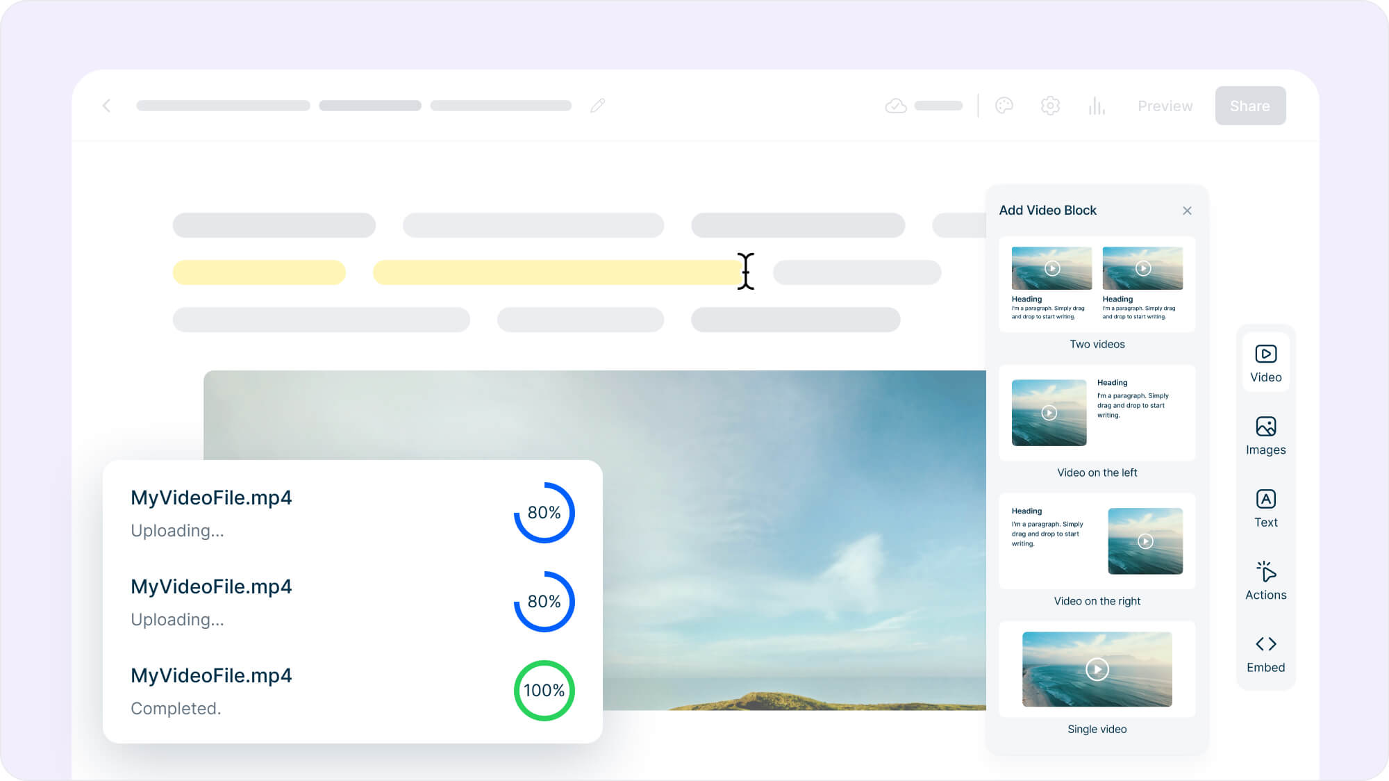Image resolution: width=1389 pixels, height=781 pixels.
Task: Click the Preview button
Action: [x=1165, y=106]
